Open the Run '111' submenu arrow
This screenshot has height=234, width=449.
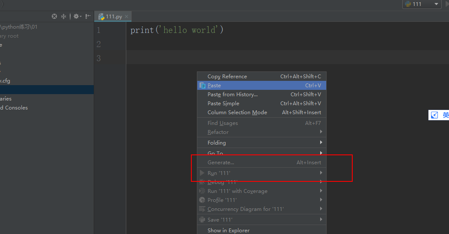(x=321, y=172)
